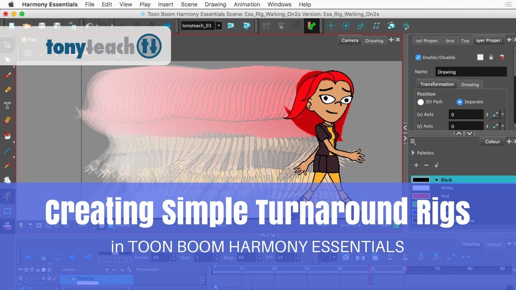The height and width of the screenshot is (290, 516).
Task: Select the Paint bucket tool
Action: click(x=7, y=135)
